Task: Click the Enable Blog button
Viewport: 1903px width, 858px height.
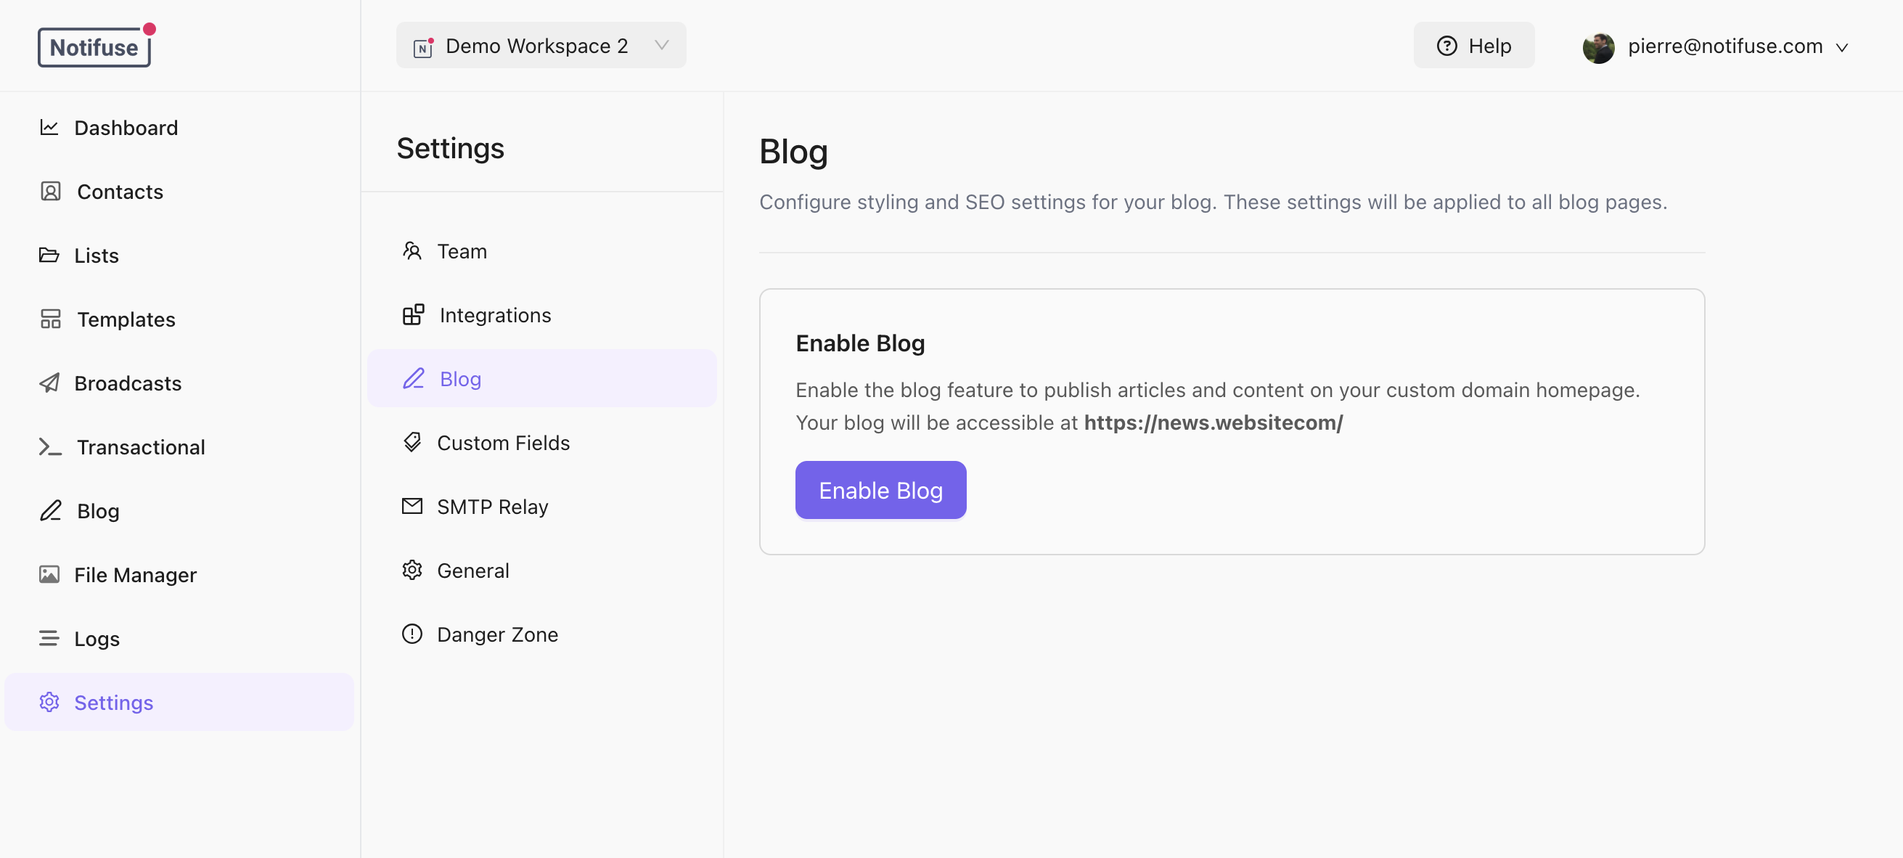Action: (x=880, y=489)
